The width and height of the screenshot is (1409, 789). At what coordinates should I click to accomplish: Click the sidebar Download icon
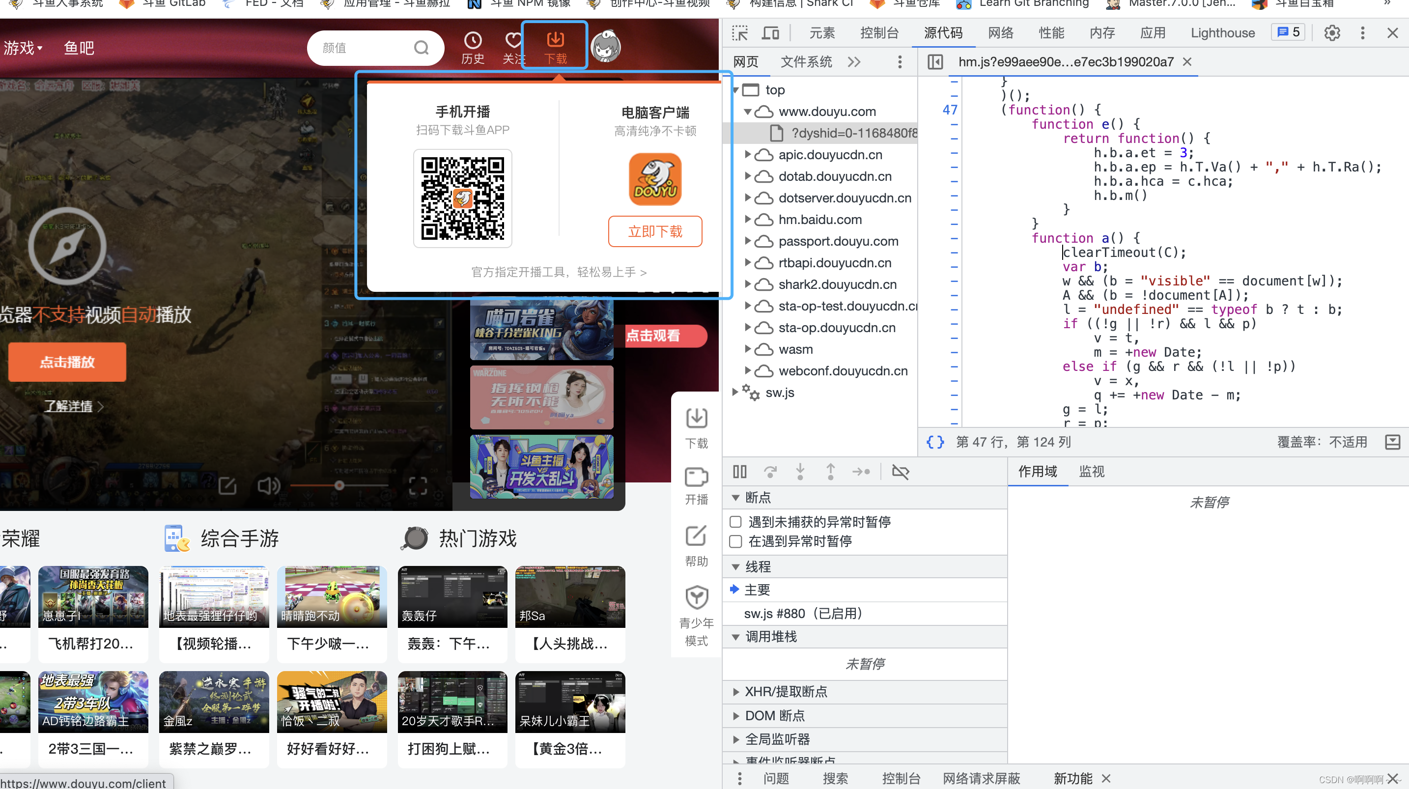click(696, 419)
